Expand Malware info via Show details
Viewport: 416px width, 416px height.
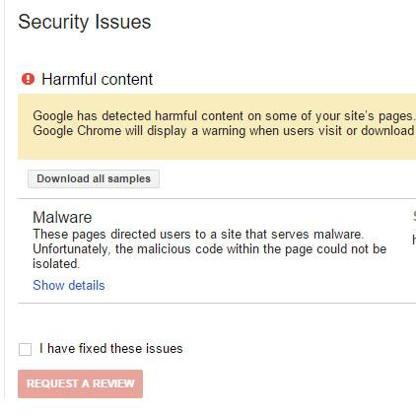(69, 285)
